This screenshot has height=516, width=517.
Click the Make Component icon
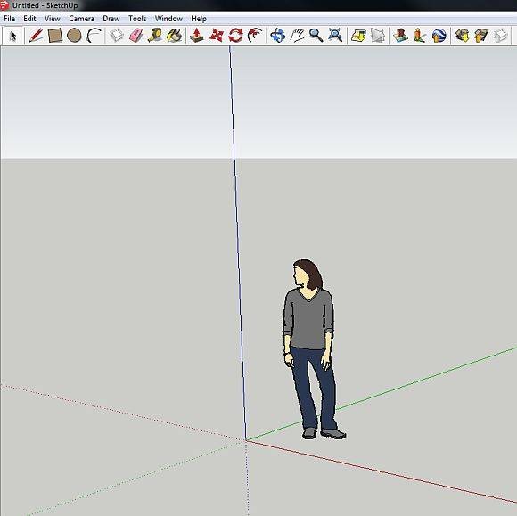coord(117,36)
